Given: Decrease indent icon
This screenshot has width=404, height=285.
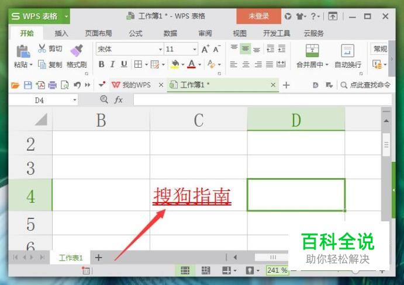Looking at the screenshot, I should point(270,48).
